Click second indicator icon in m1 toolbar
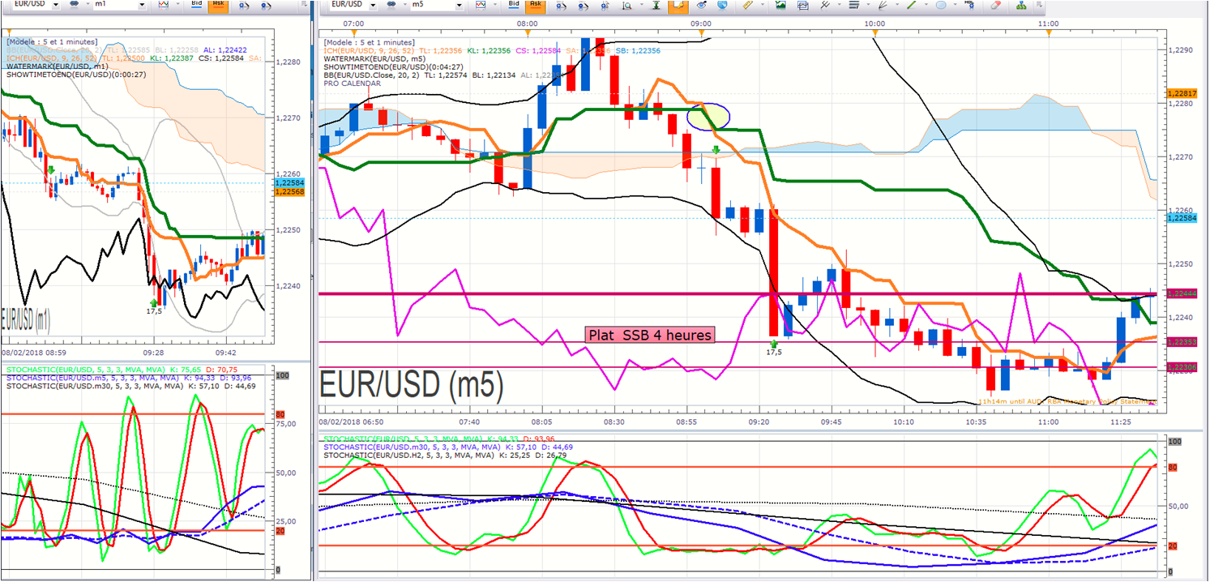Screen dimensions: 1210x582 tap(266, 5)
